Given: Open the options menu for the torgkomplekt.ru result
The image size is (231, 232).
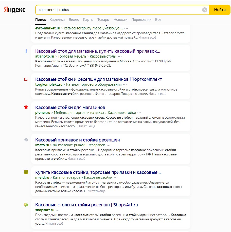Looking at the screenshot, I should point(125,85).
